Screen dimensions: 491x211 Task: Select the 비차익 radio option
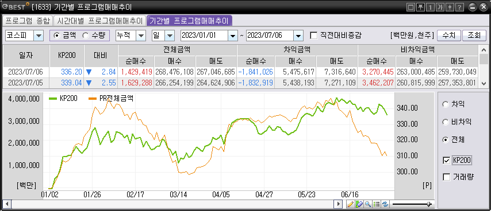[445, 122]
